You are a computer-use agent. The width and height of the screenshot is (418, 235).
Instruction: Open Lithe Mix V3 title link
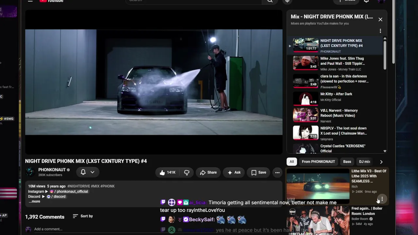369,176
